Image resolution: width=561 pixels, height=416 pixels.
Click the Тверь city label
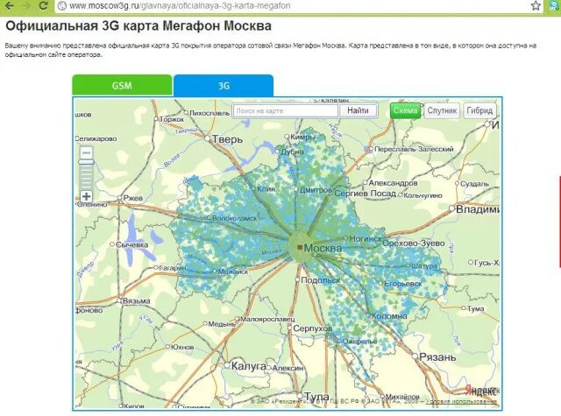point(227,139)
